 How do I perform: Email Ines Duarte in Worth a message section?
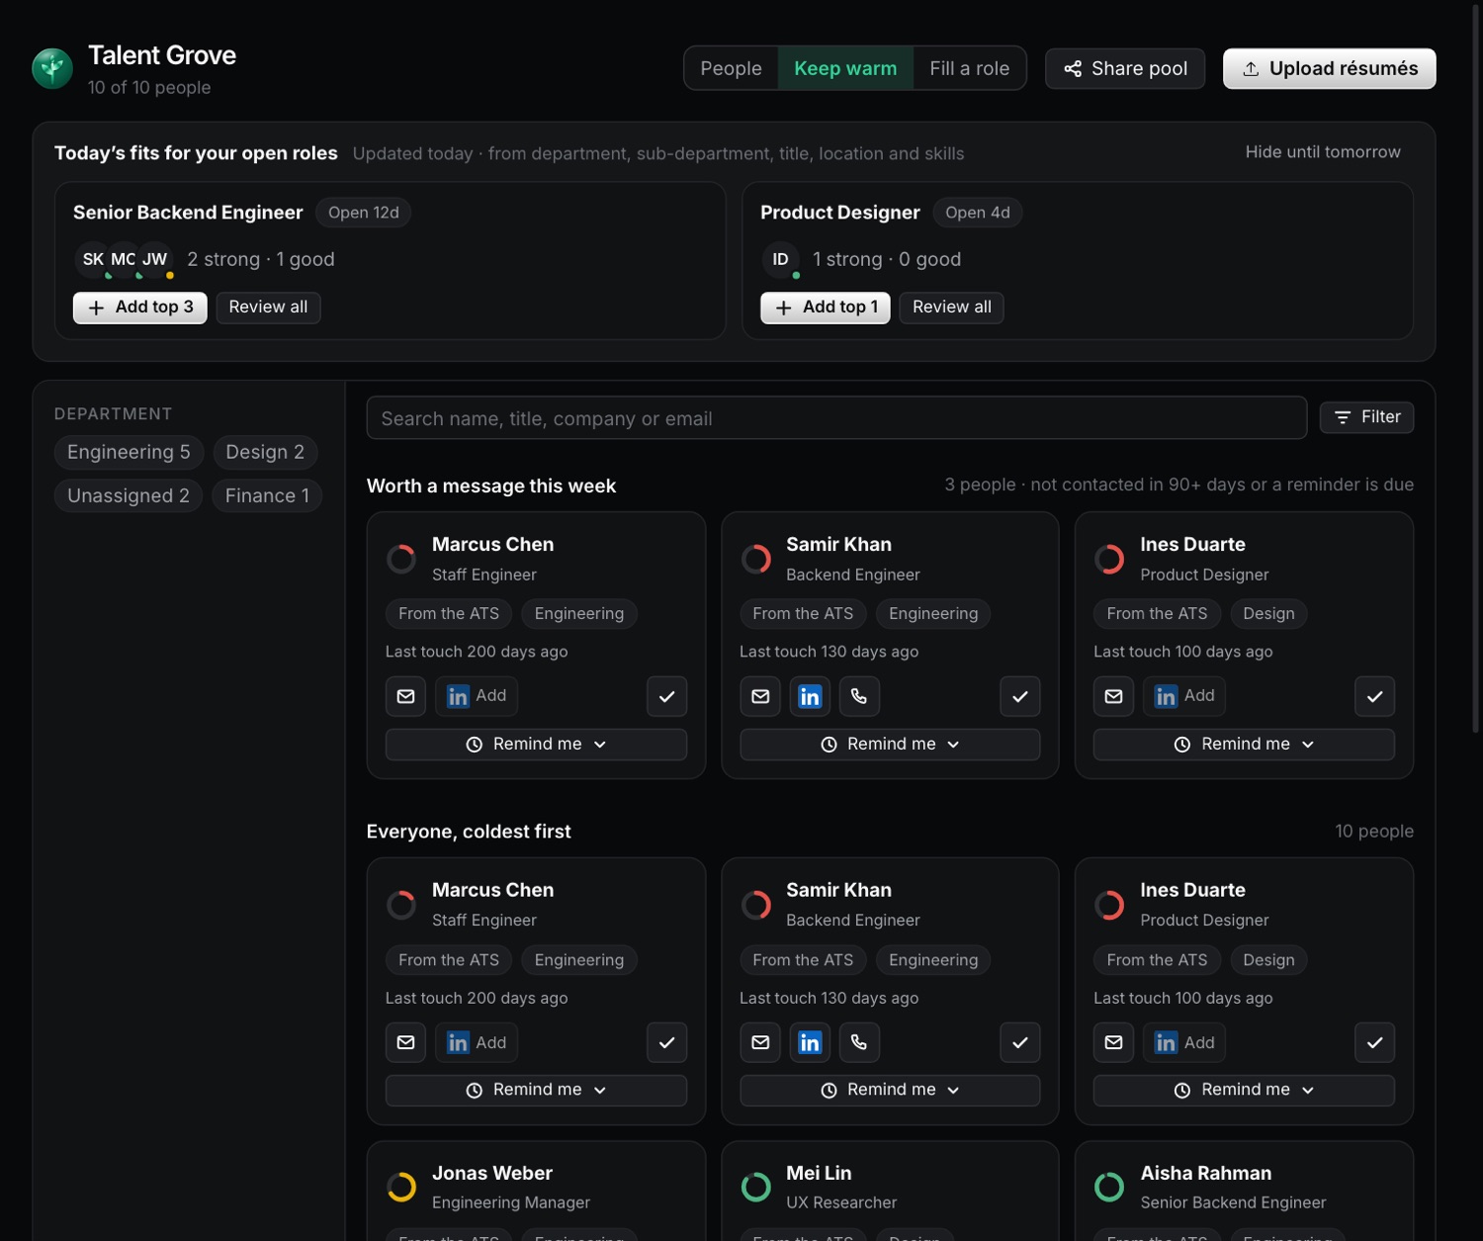point(1114,696)
